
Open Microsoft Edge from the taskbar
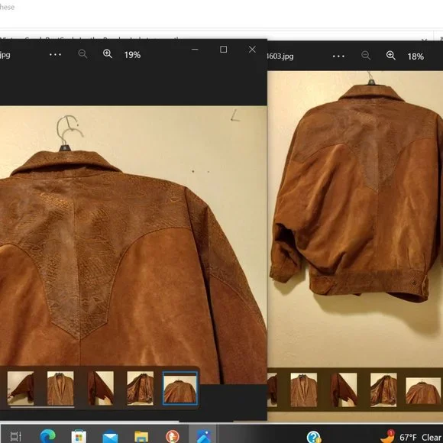coord(48,435)
